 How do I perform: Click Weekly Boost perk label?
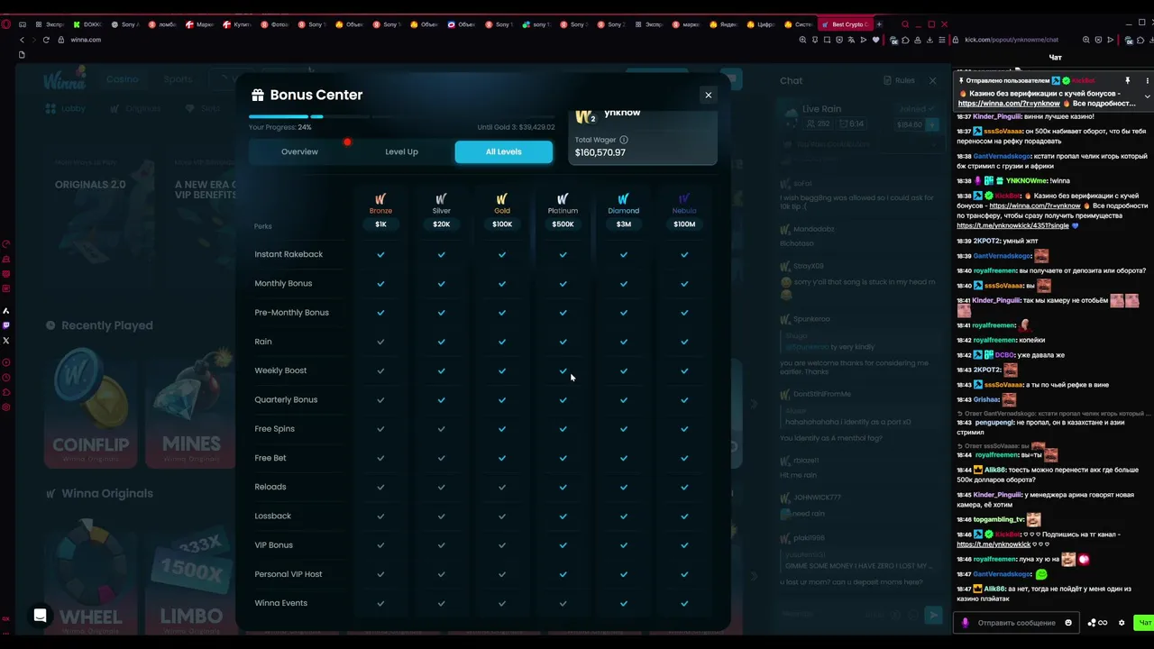(x=280, y=370)
